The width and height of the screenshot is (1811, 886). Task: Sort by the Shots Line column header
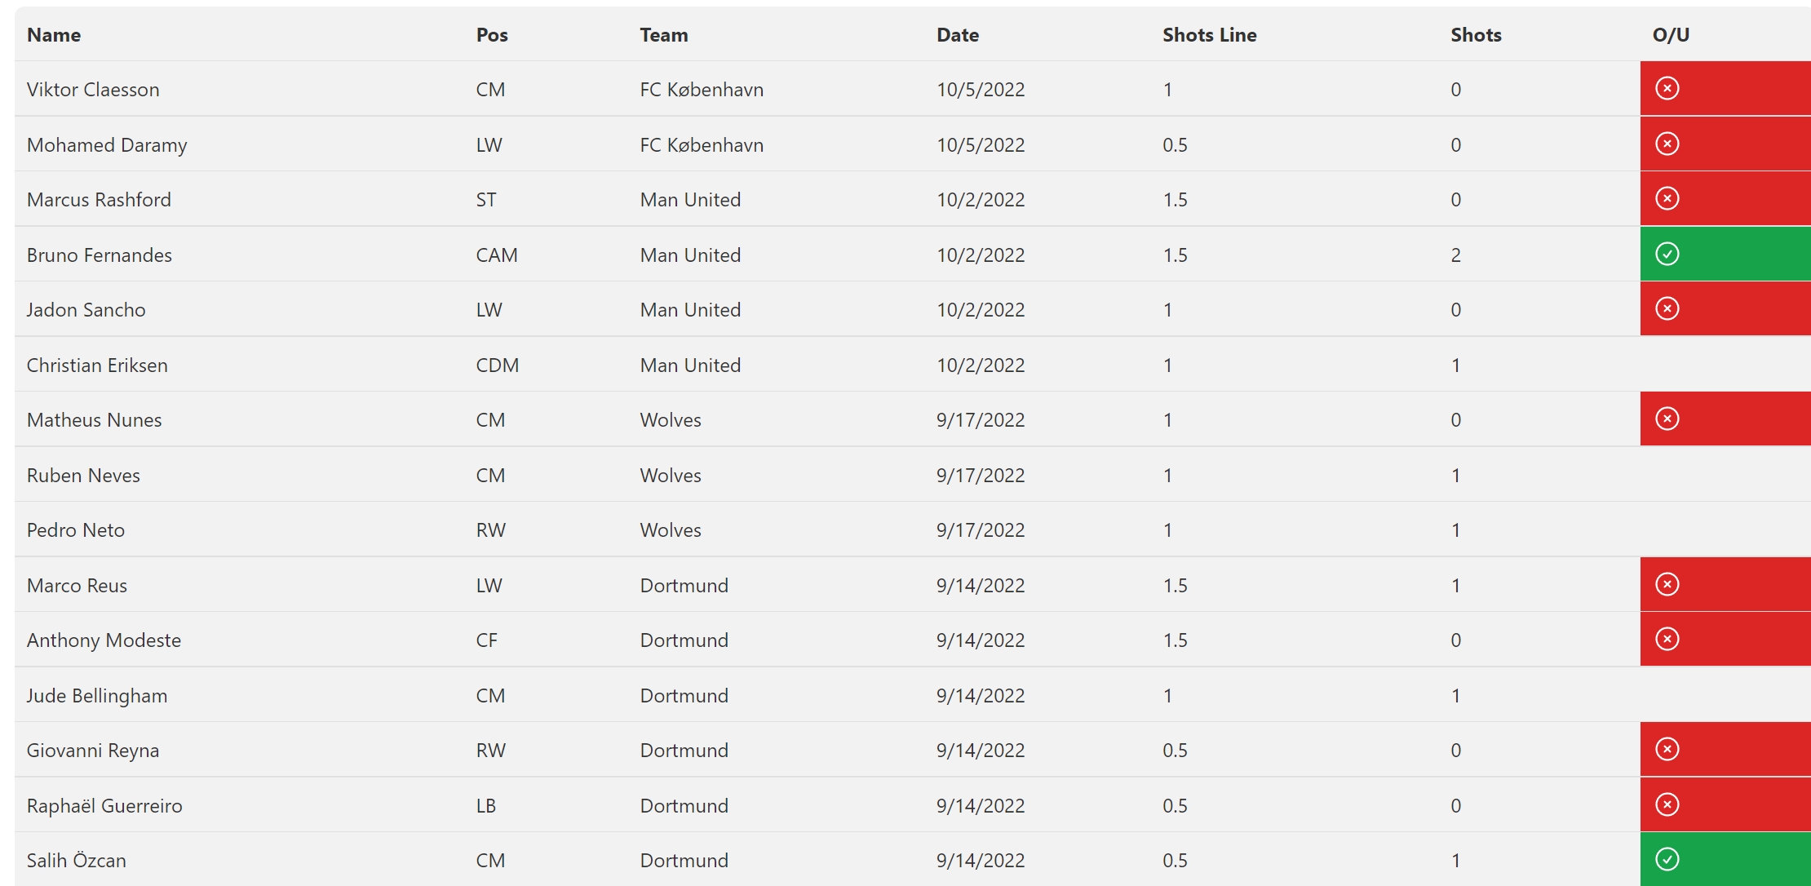coord(1209,35)
